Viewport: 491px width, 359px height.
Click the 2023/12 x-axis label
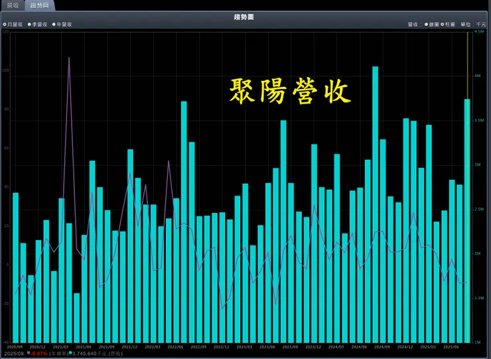click(x=313, y=347)
